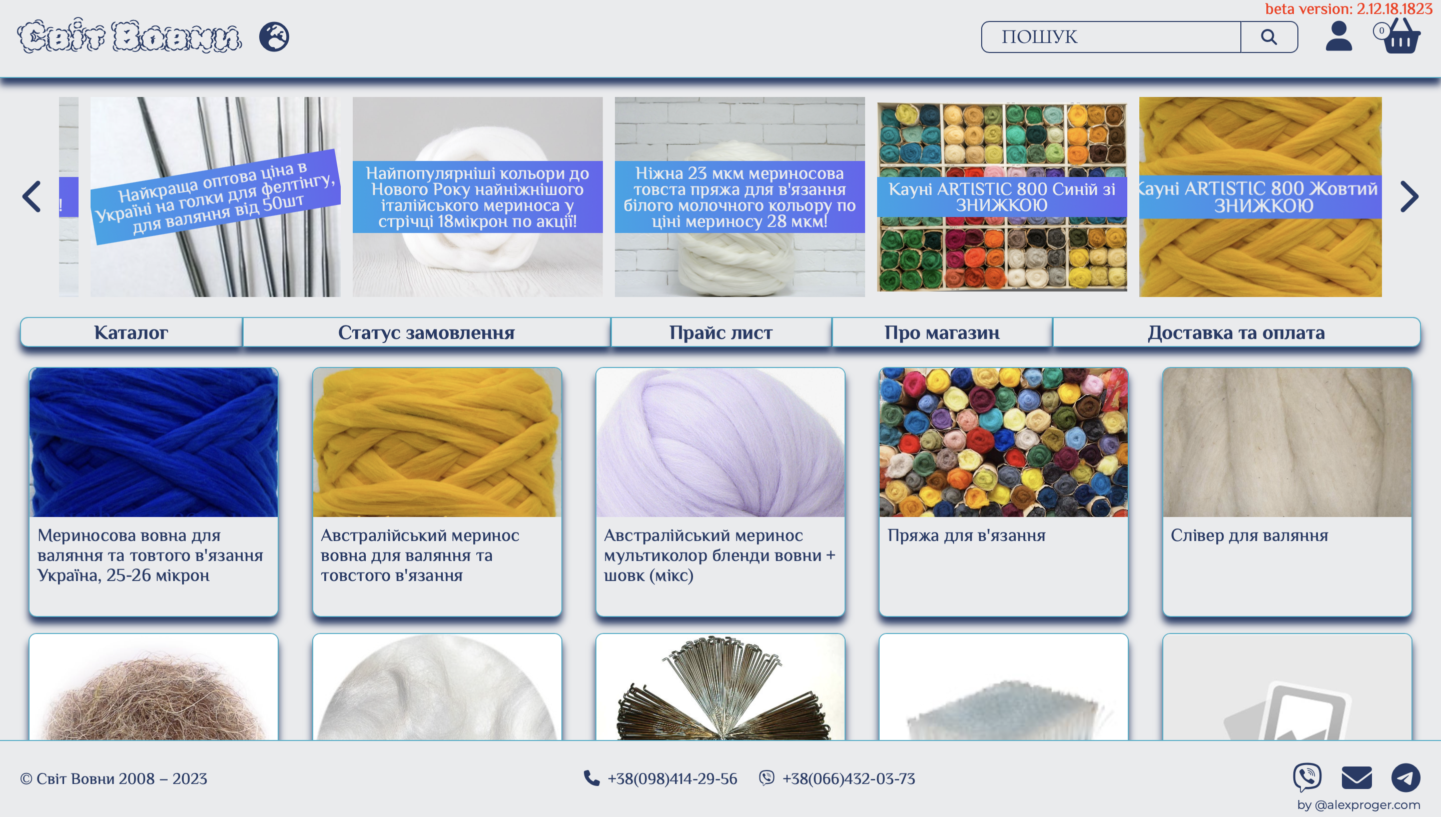Open Австралійський меринос мультиколор бленди category
Screen dimensions: 1441x817
[x=720, y=492]
